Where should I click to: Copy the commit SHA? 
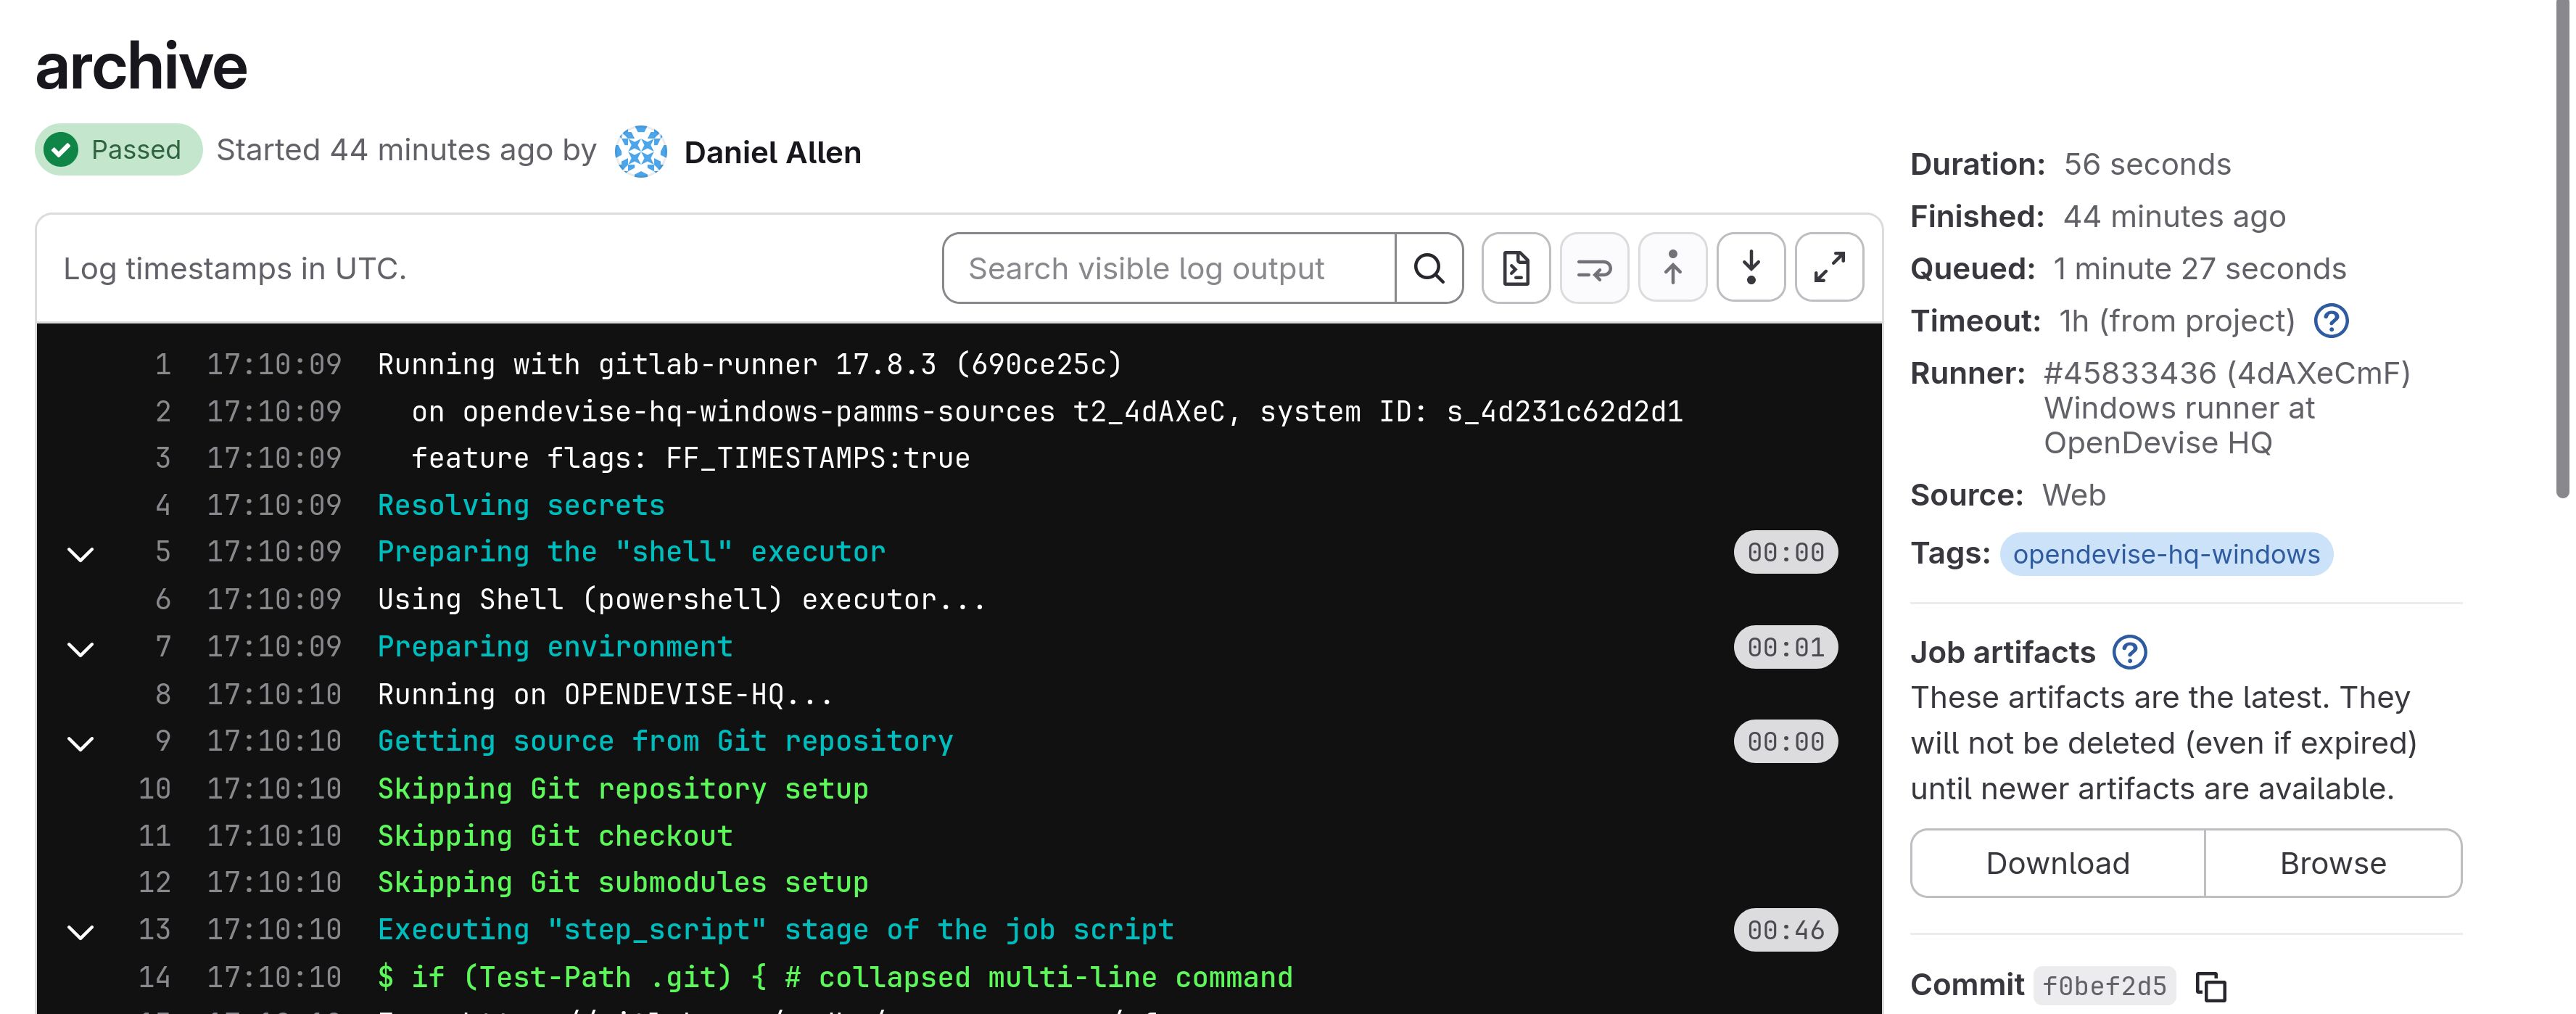(2211, 986)
